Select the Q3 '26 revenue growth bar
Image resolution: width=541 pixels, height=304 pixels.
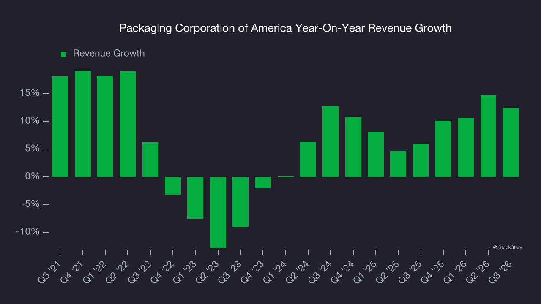[x=511, y=142]
